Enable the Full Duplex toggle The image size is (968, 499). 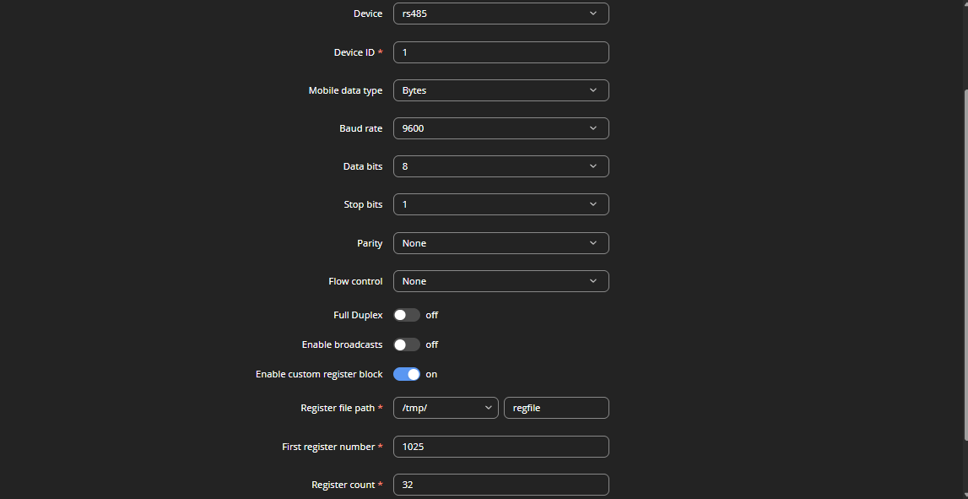click(x=406, y=315)
